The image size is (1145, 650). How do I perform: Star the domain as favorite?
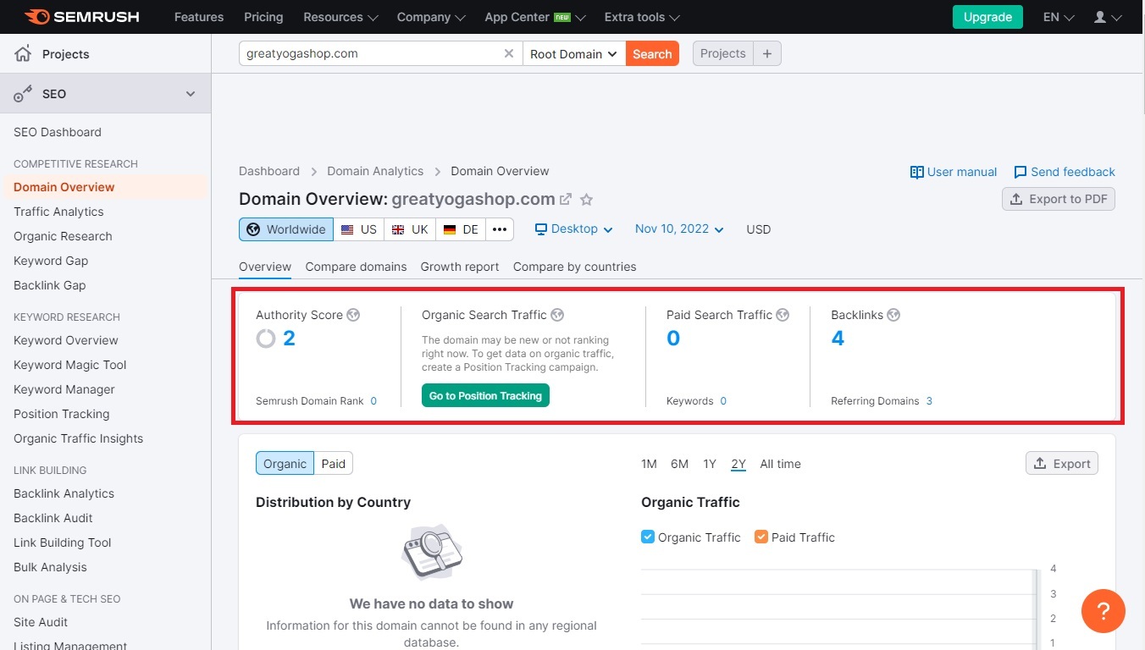[x=586, y=200]
